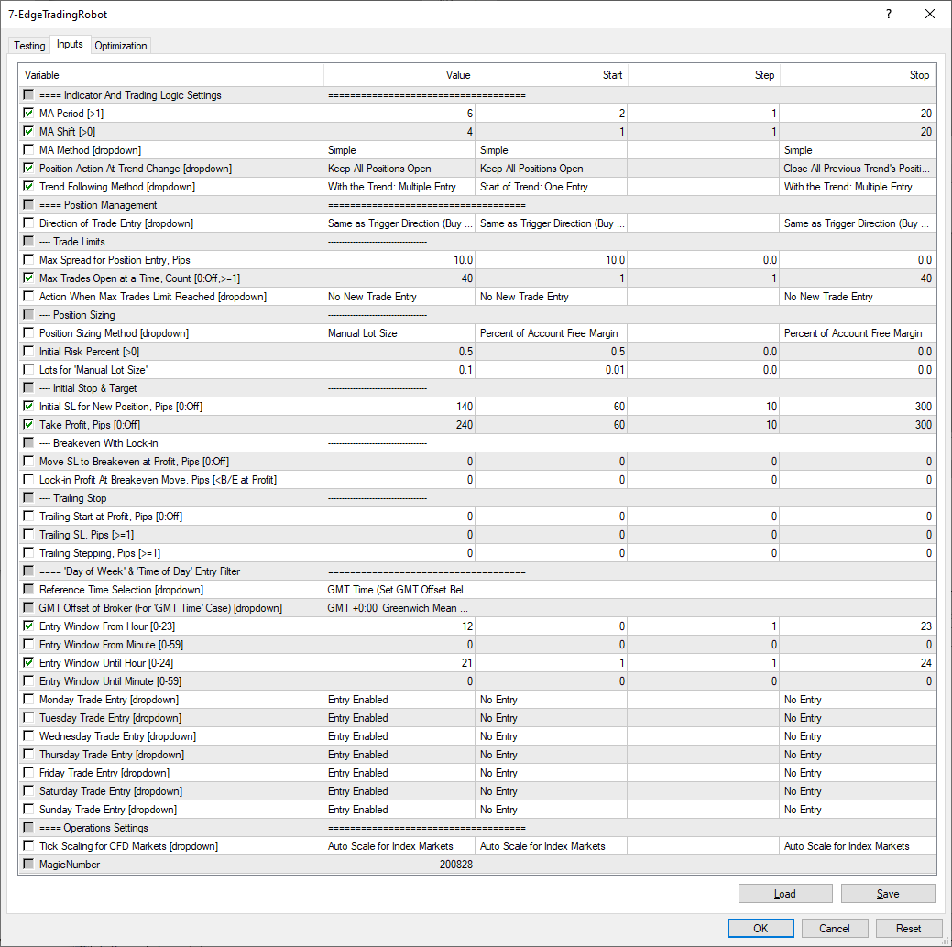Viewport: 952px width, 947px height.
Task: Enable the MA Method checkbox
Action: (x=29, y=150)
